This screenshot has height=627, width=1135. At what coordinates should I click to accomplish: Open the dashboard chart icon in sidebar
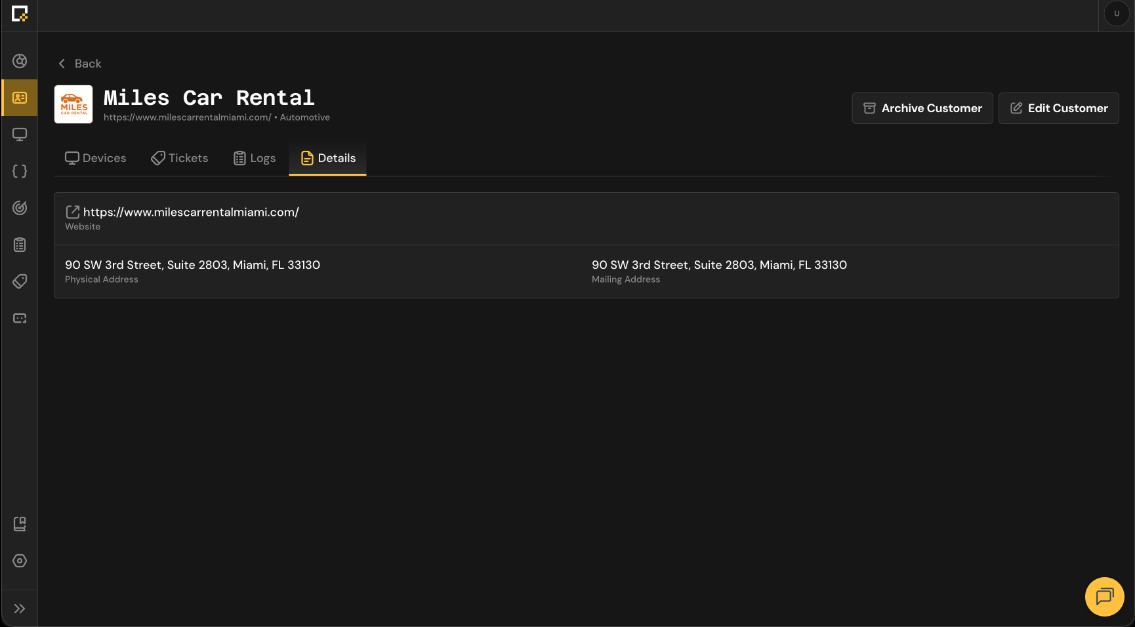tap(20, 61)
